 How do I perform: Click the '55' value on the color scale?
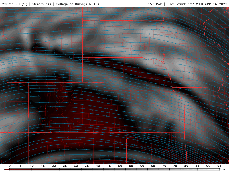pyautogui.click(x=131, y=166)
